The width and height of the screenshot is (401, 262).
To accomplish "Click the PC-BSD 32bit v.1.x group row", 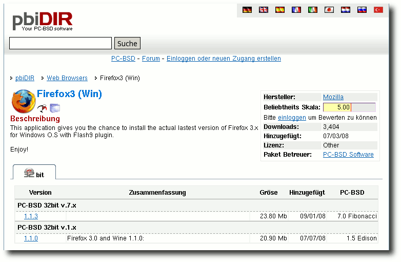I will [x=196, y=227].
